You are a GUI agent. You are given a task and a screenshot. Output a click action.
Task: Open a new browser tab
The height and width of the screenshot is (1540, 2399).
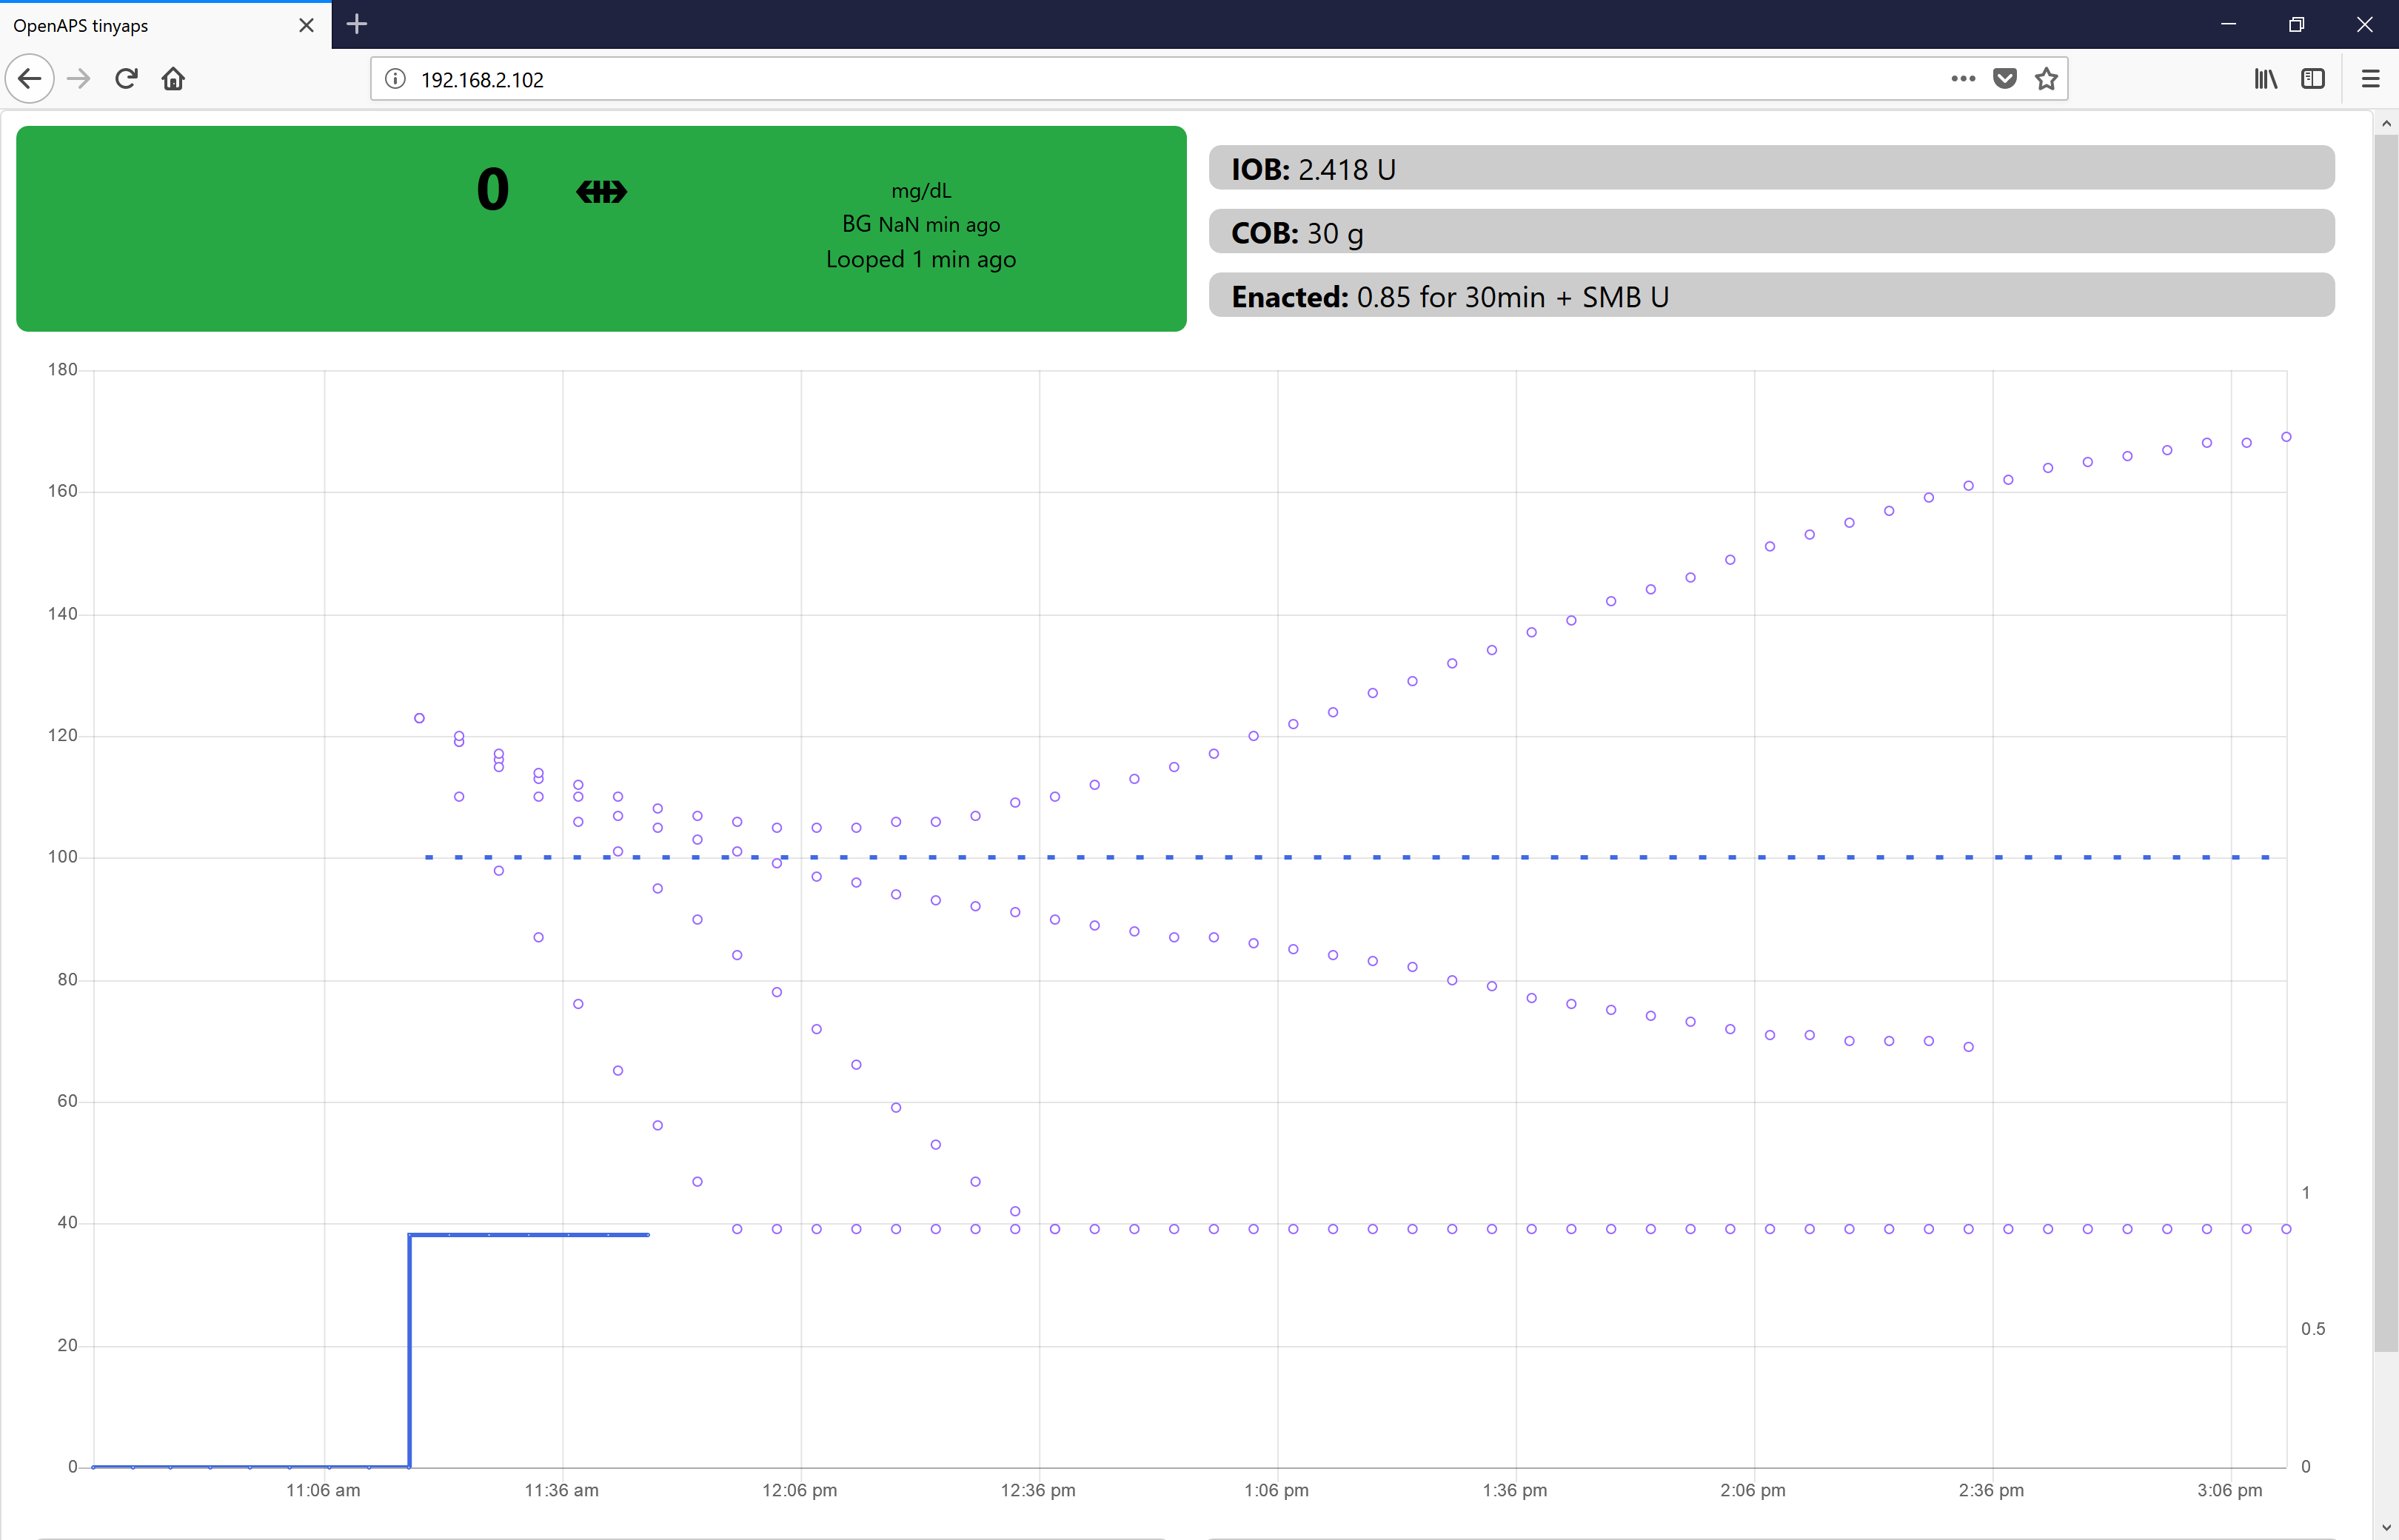pos(357,24)
